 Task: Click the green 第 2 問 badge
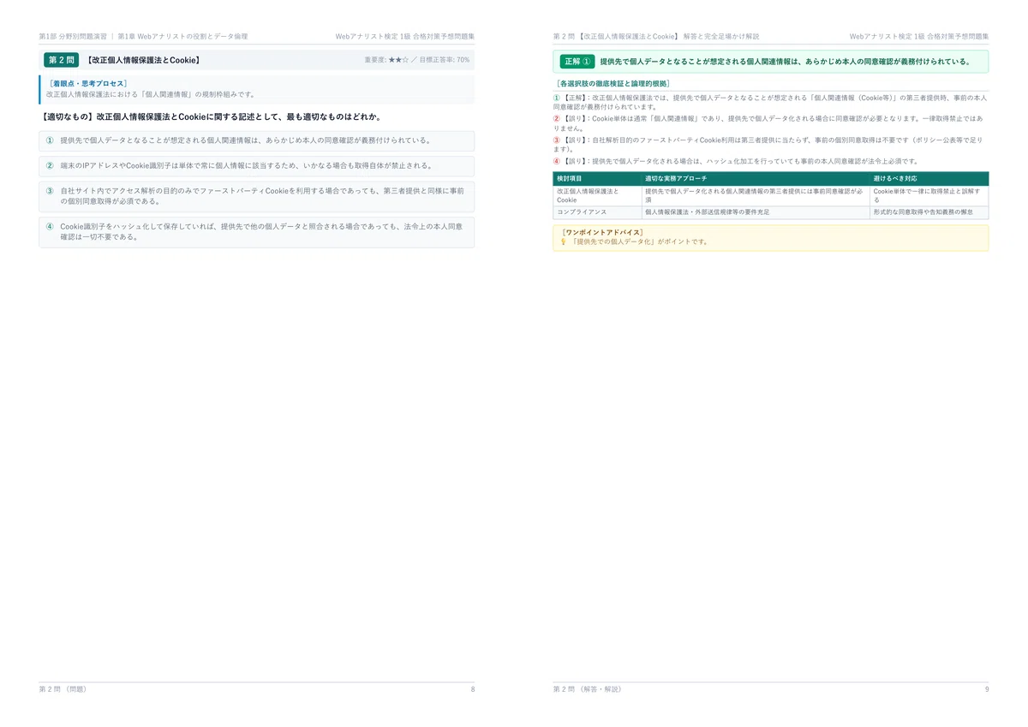coord(62,60)
